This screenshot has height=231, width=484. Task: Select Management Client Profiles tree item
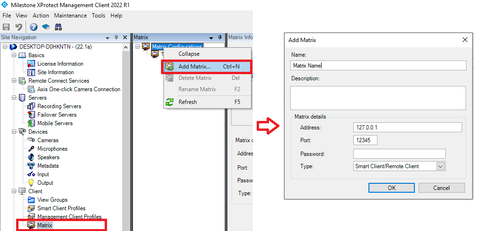click(x=70, y=217)
